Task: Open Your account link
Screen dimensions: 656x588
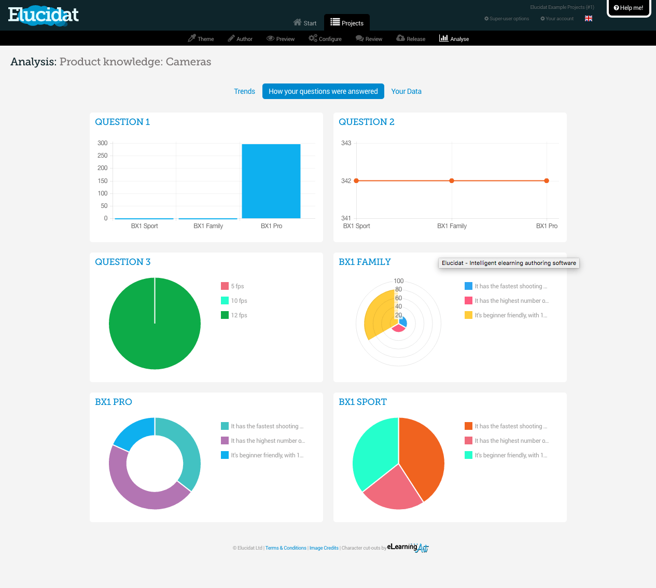Action: [x=557, y=19]
